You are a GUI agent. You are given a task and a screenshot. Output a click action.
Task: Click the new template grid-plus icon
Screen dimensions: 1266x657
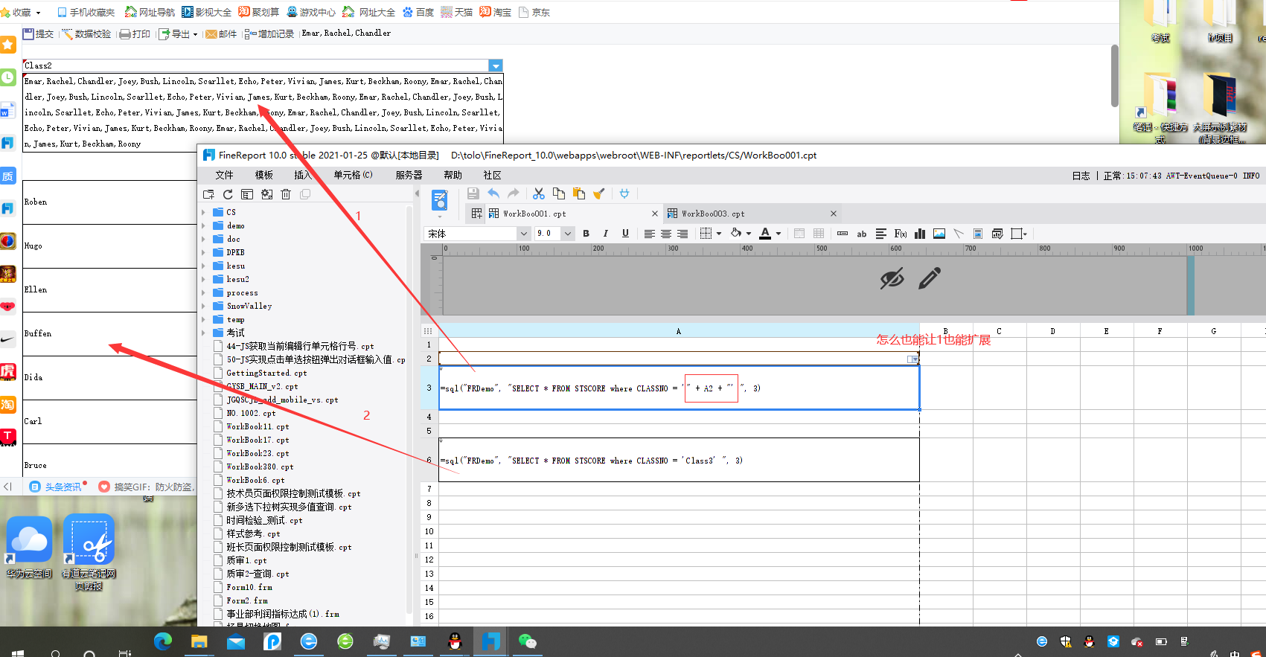click(x=477, y=214)
